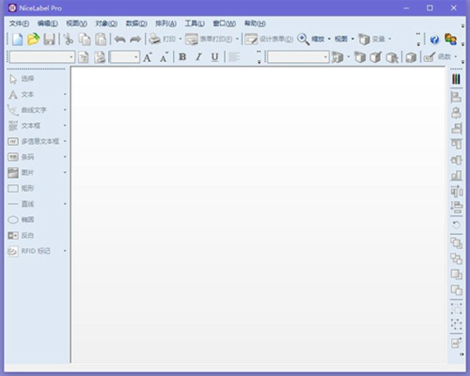
Task: Open the 文件(F) menu
Action: click(19, 23)
